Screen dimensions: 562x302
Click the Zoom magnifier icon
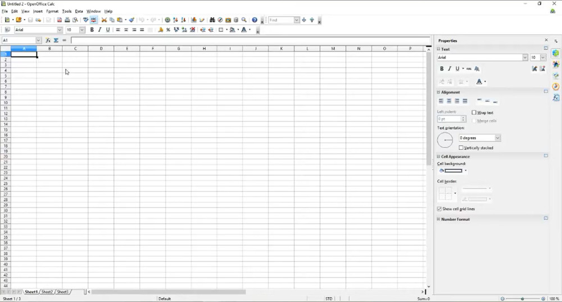[x=244, y=20]
